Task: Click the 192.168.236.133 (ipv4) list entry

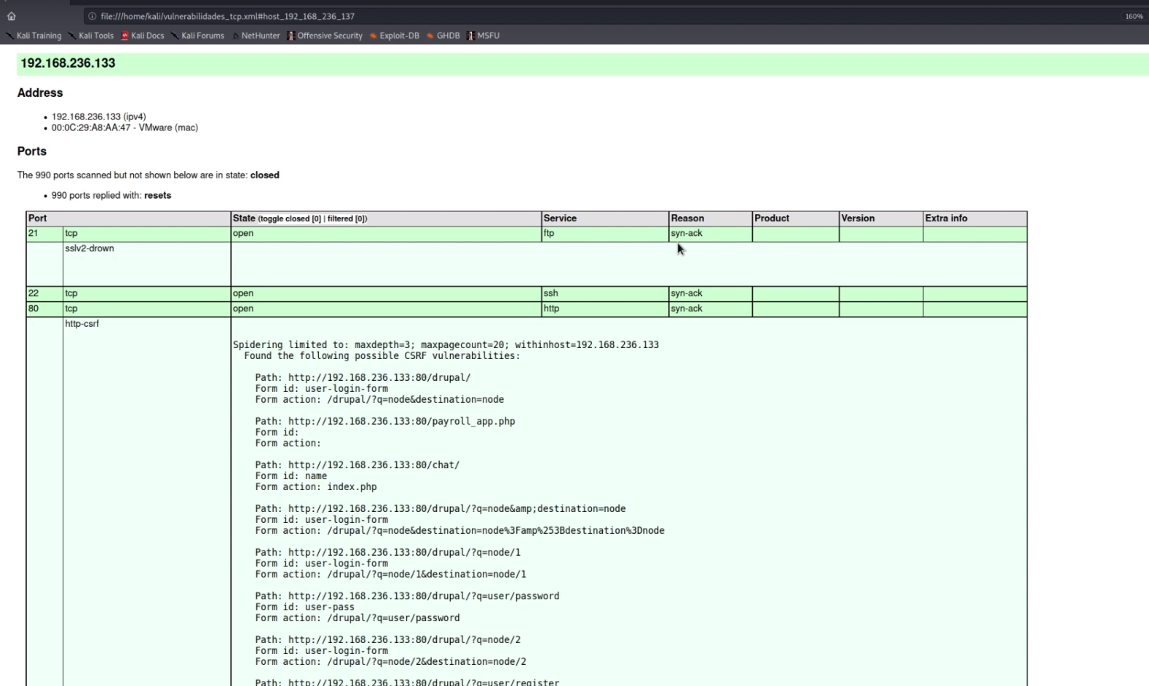Action: click(x=98, y=117)
